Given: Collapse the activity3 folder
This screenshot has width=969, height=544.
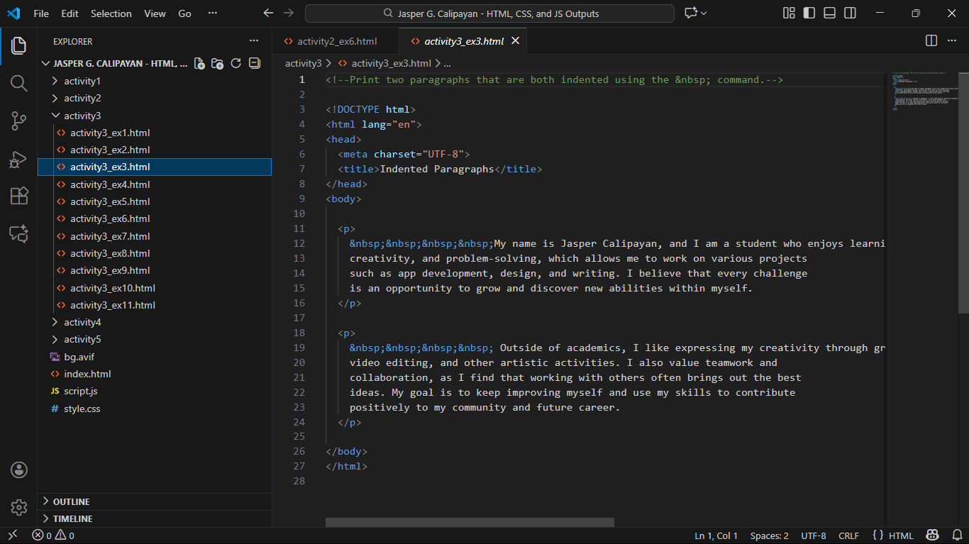Looking at the screenshot, I should pos(82,116).
